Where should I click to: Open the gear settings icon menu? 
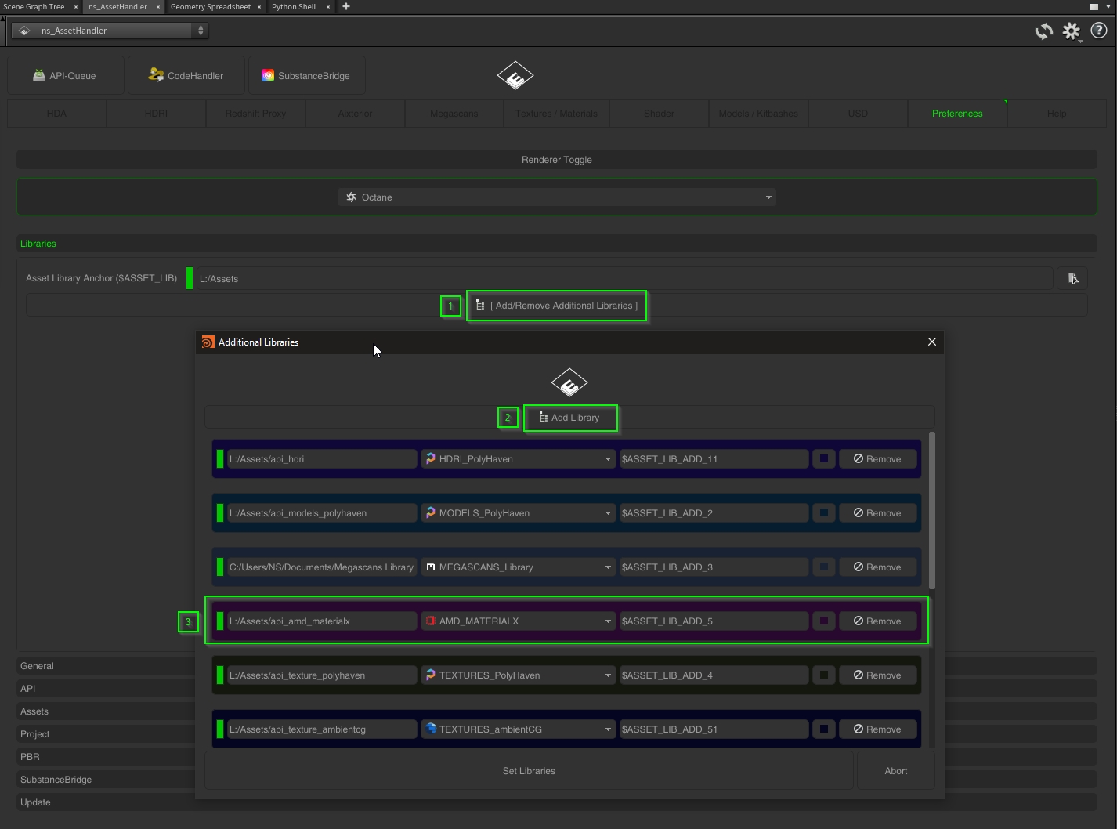pos(1071,31)
